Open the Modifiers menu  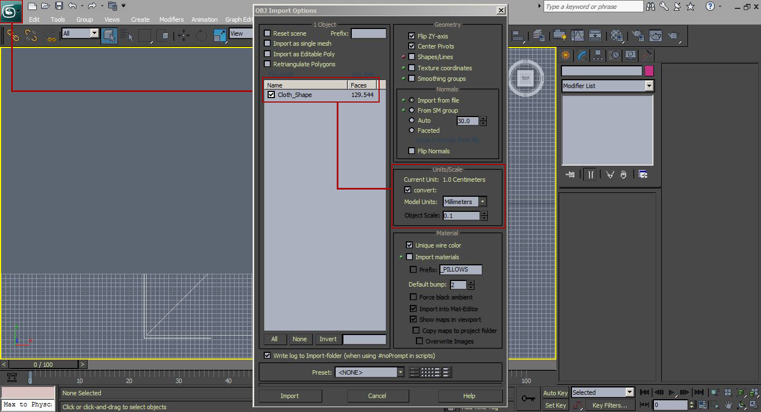pos(172,20)
